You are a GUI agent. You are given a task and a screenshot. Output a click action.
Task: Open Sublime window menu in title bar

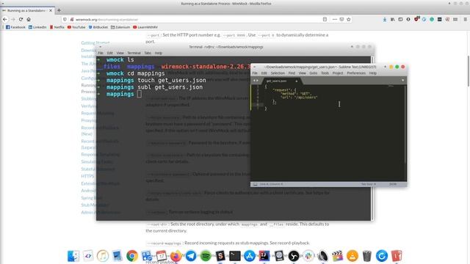pos(255,67)
